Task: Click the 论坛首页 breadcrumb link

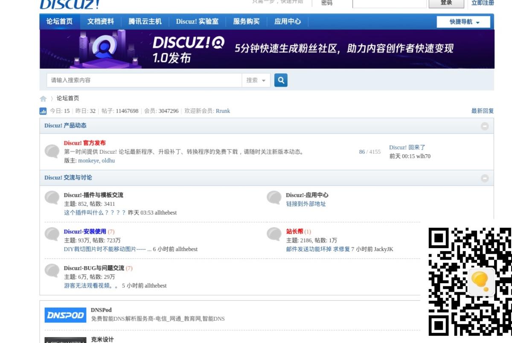Action: pyautogui.click(x=68, y=98)
